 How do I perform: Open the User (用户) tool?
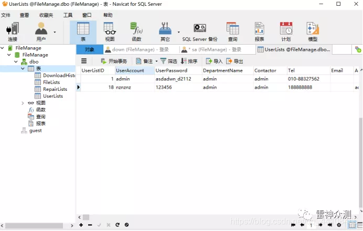(x=41, y=31)
